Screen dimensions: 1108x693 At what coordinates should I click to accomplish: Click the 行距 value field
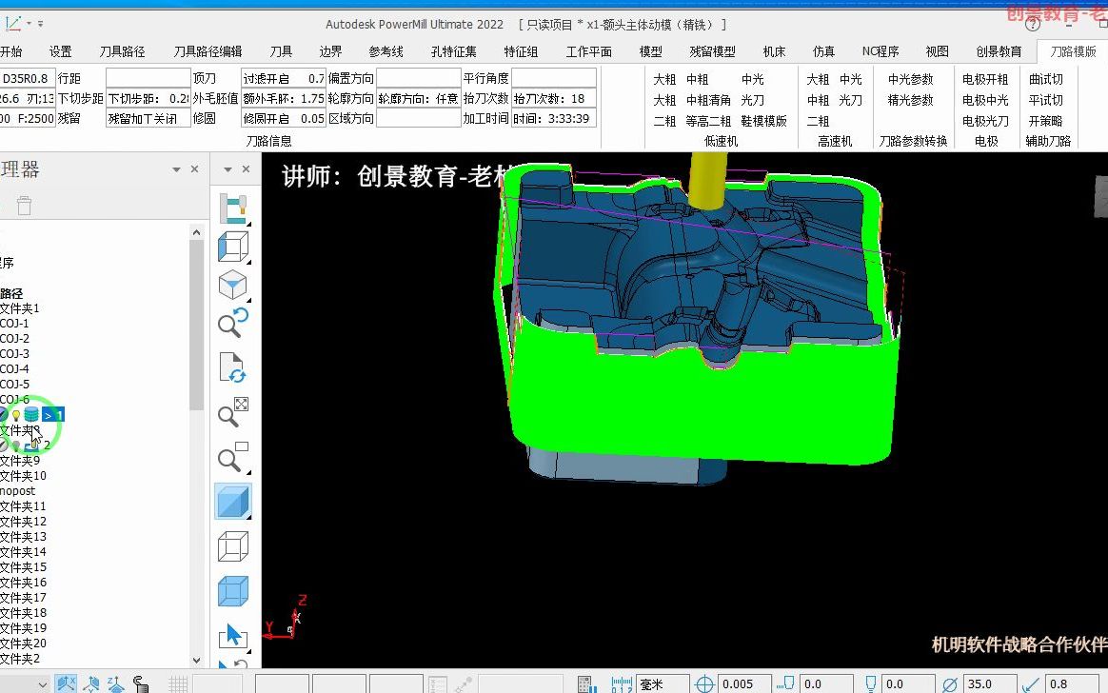(148, 78)
